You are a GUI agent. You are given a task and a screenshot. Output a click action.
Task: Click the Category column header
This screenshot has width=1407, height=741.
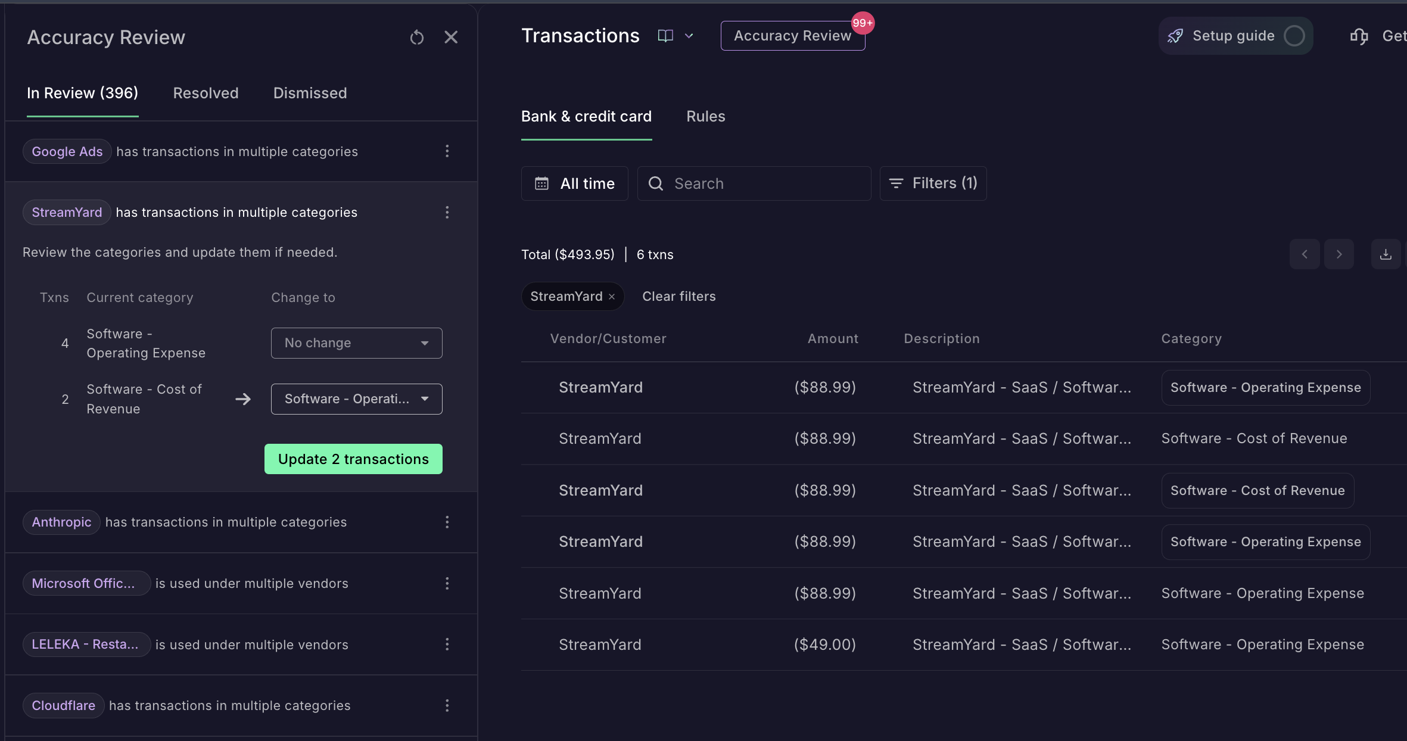point(1191,339)
